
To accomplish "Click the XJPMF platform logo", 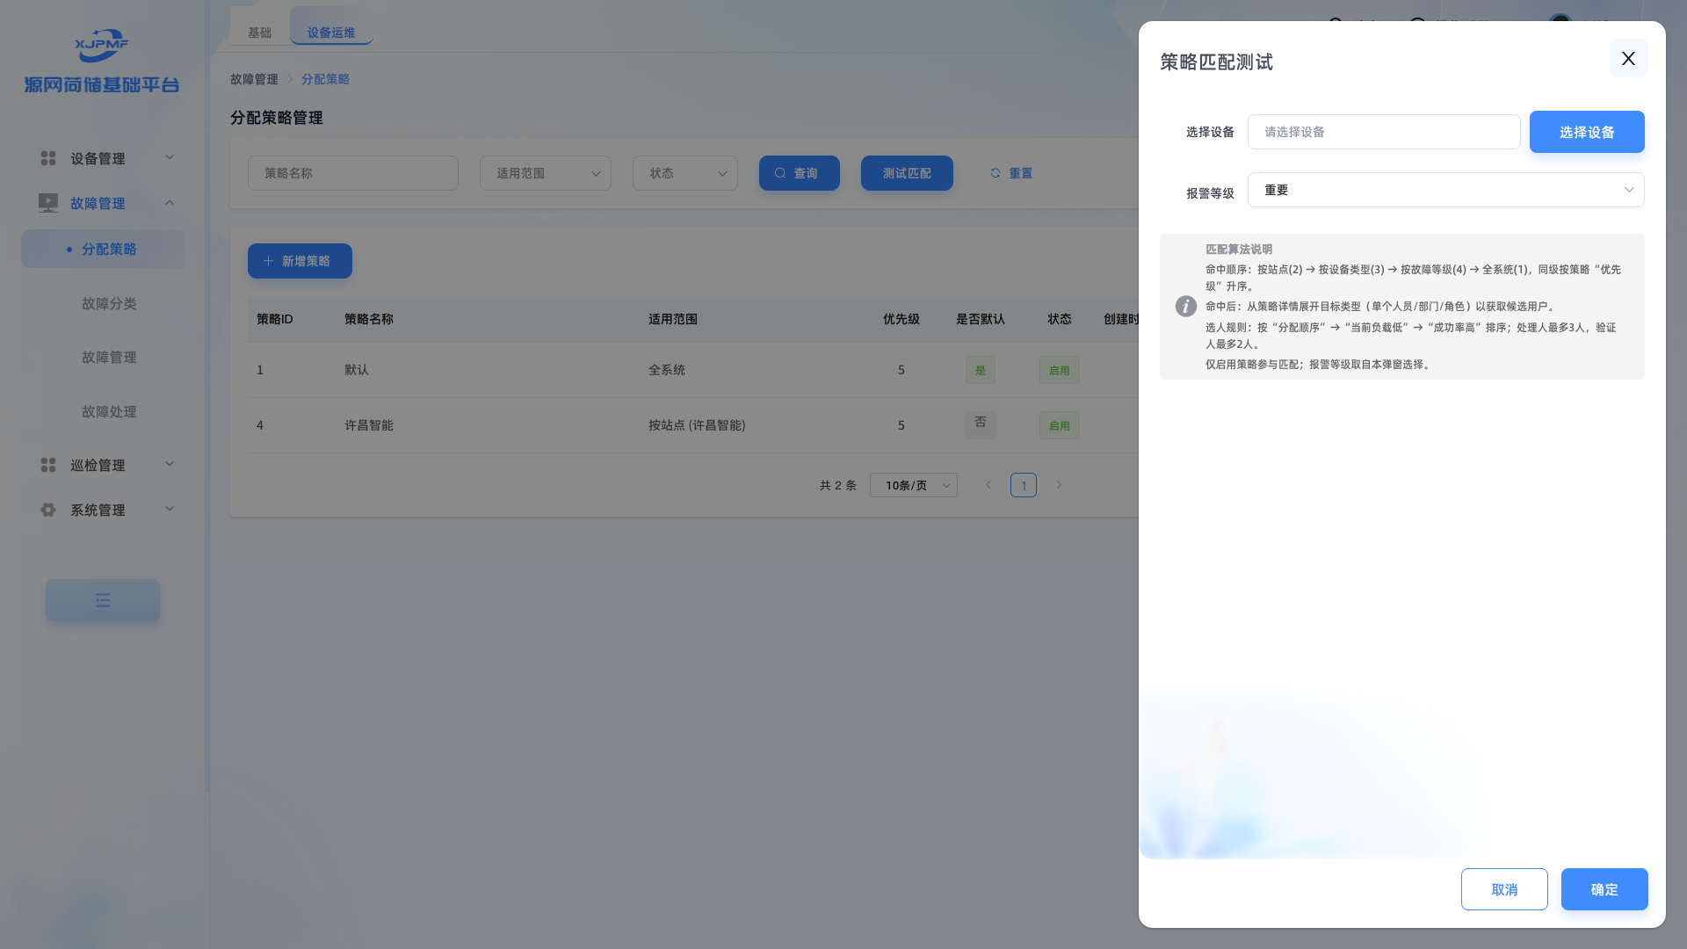I will coord(101,46).
